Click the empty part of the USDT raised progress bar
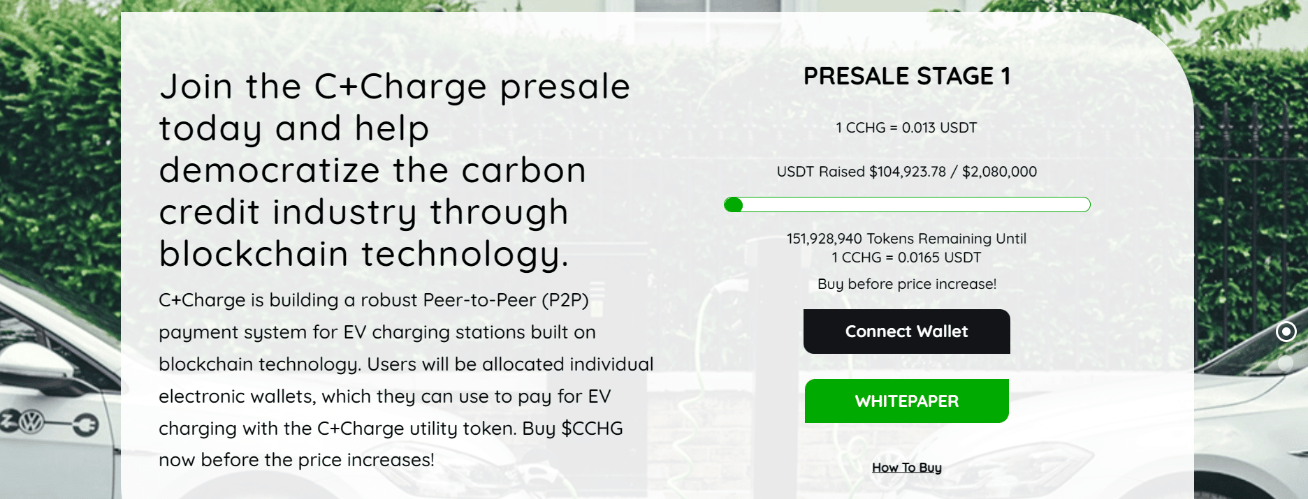The width and height of the screenshot is (1308, 499). pyautogui.click(x=915, y=204)
